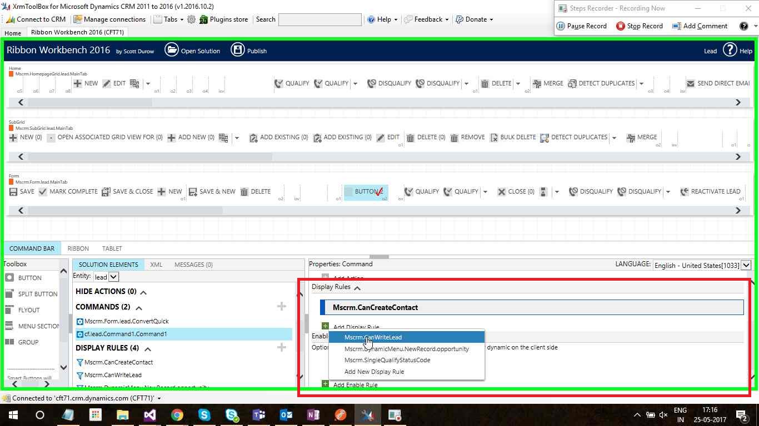Click the Windows Start button
The width and height of the screenshot is (759, 426).
[x=13, y=415]
